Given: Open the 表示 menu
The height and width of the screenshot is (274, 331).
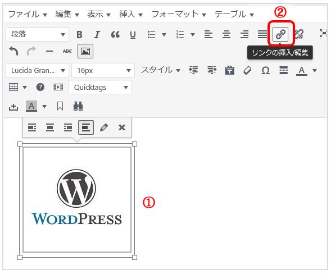Looking at the screenshot, I should [99, 15].
